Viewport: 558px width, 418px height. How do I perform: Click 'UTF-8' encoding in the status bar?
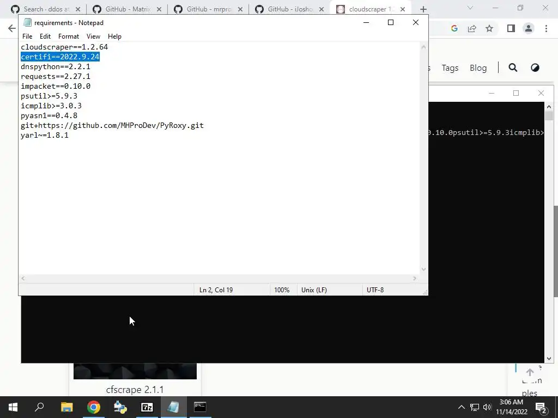[375, 290]
